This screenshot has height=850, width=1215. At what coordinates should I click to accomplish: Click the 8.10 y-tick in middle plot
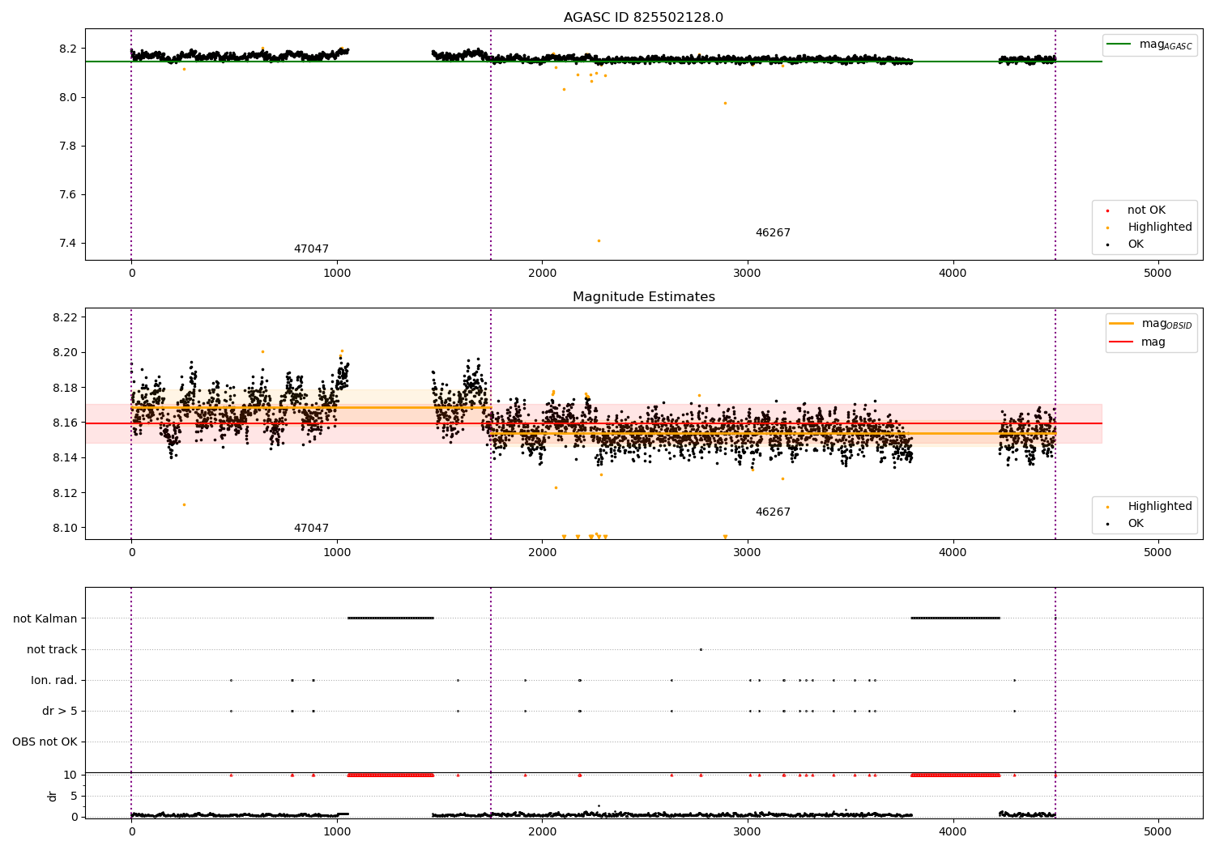point(65,528)
